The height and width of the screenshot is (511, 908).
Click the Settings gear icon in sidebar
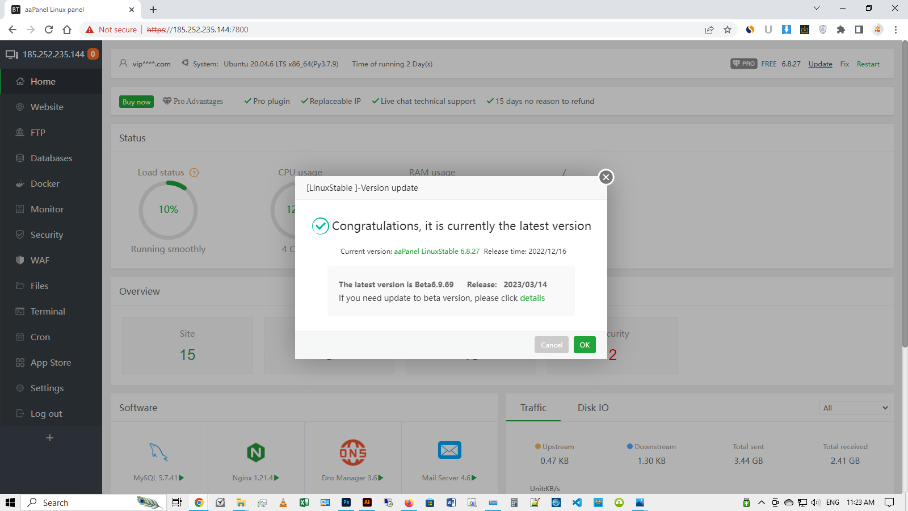point(20,388)
